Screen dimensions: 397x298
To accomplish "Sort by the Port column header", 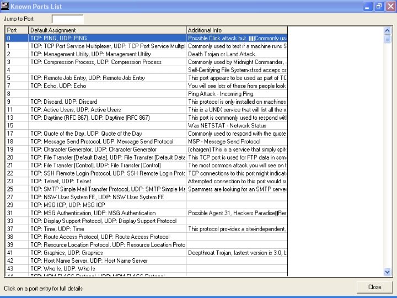I will coord(17,30).
